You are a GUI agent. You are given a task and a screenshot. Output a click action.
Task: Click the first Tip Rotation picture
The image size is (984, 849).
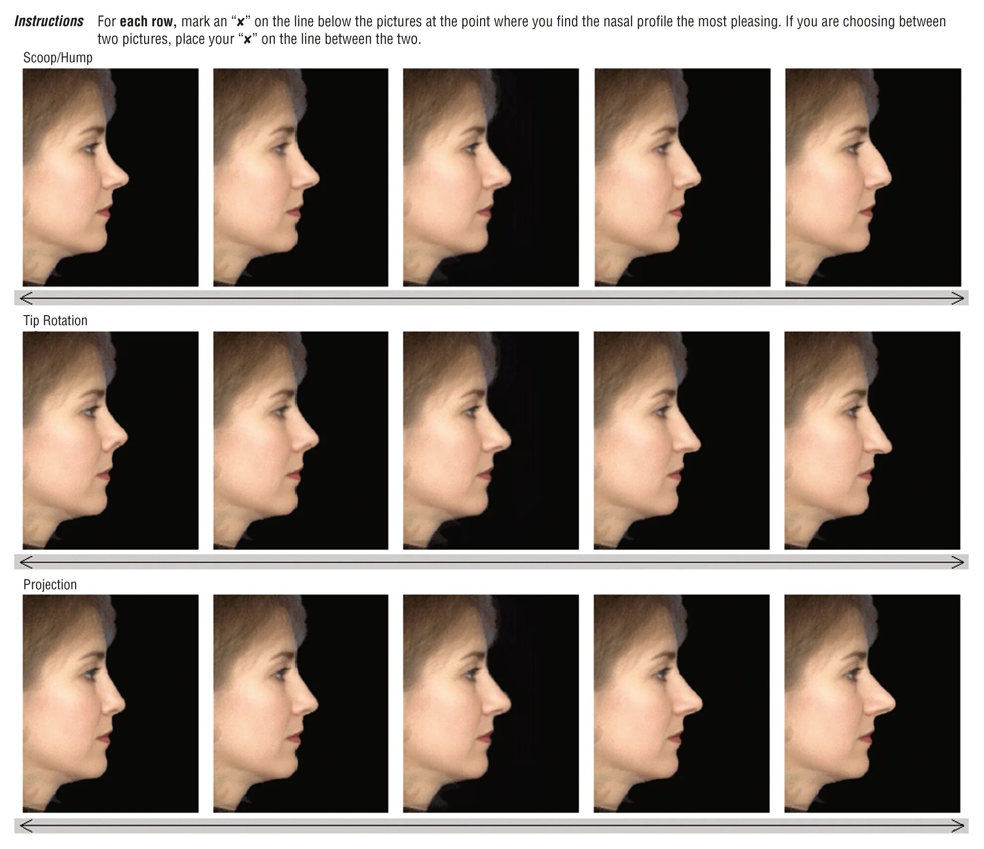(x=110, y=440)
